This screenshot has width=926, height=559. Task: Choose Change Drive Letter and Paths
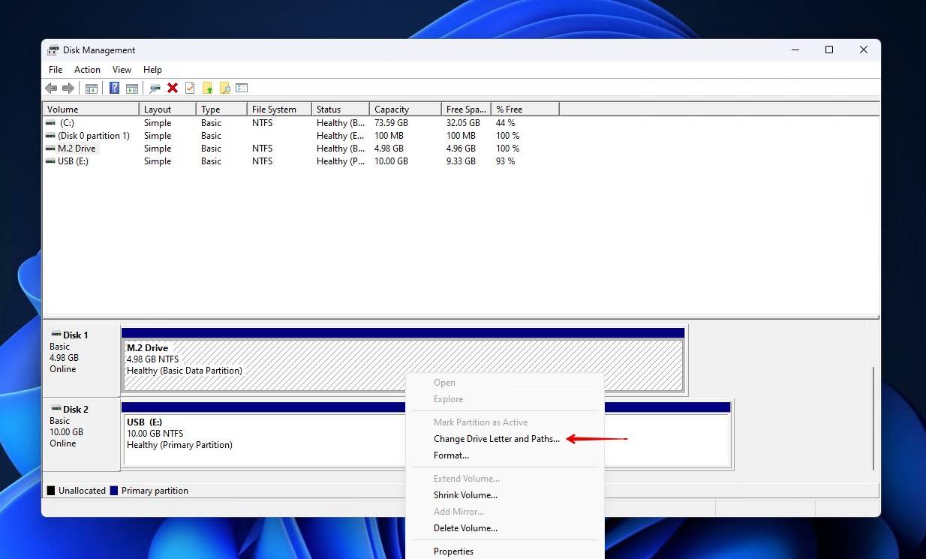(x=497, y=439)
